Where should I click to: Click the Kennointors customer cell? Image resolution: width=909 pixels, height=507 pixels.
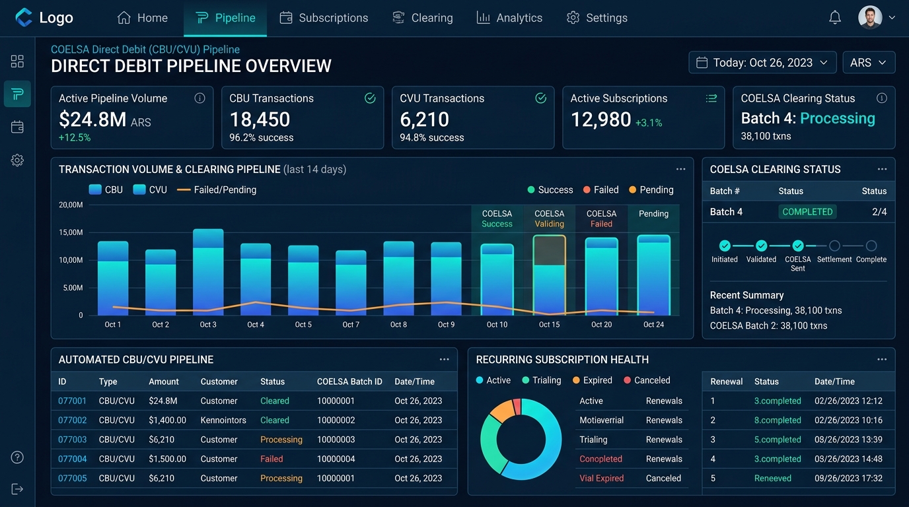coord(223,420)
